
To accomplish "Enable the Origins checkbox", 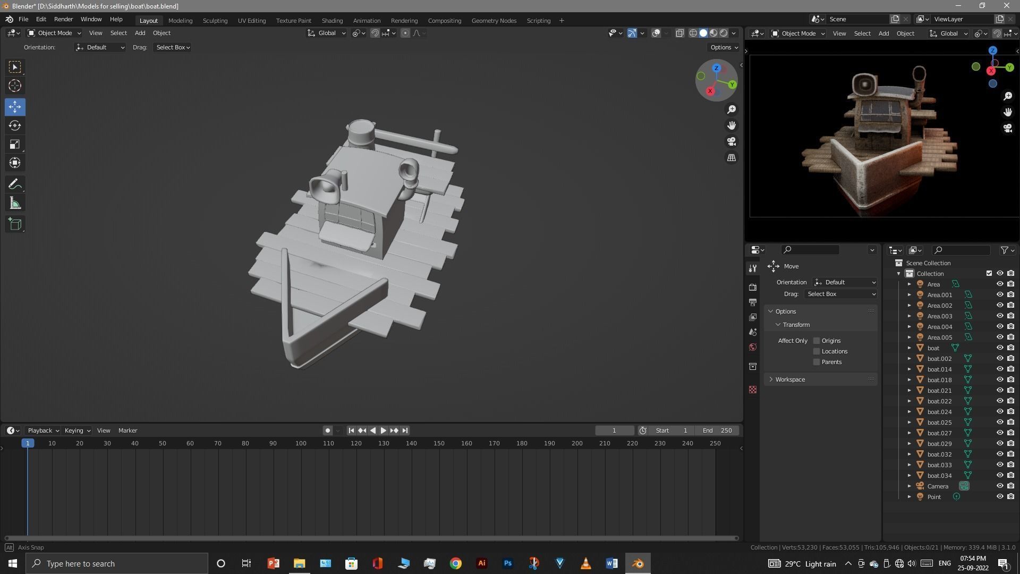I will tap(817, 341).
